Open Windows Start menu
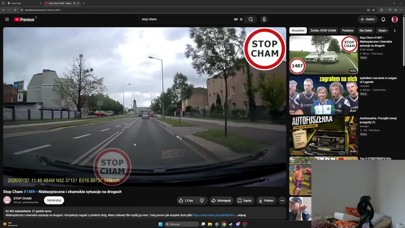This screenshot has height=228, width=405. 160,224
